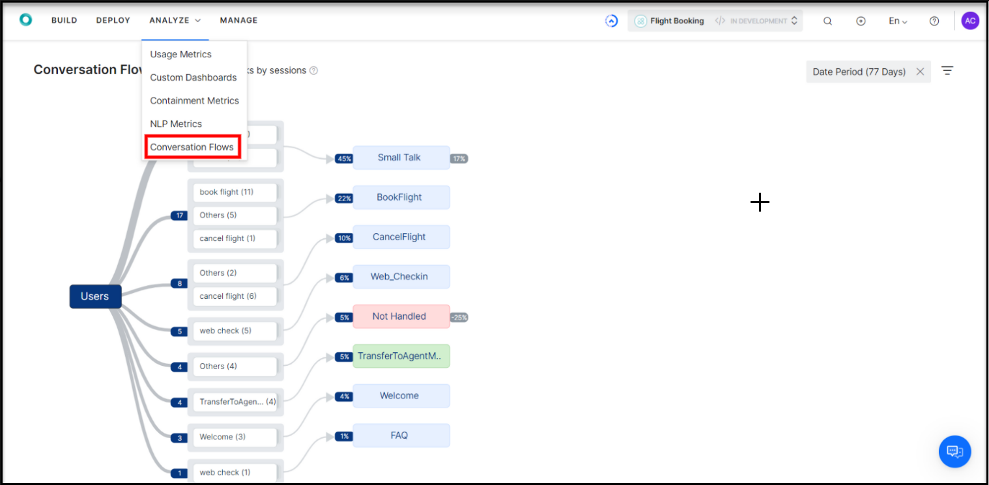This screenshot has width=989, height=485.
Task: Click the target icon next to the search icon
Action: tap(861, 20)
